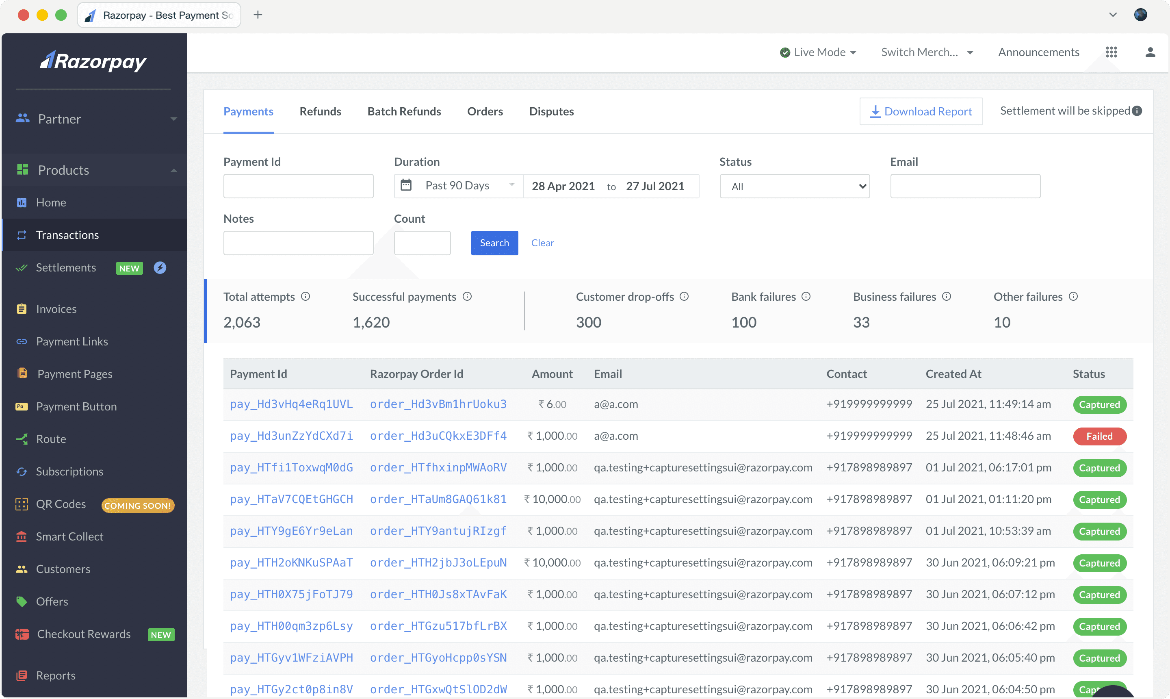The width and height of the screenshot is (1170, 699).
Task: Click the Payment Id filter input
Action: tap(298, 186)
